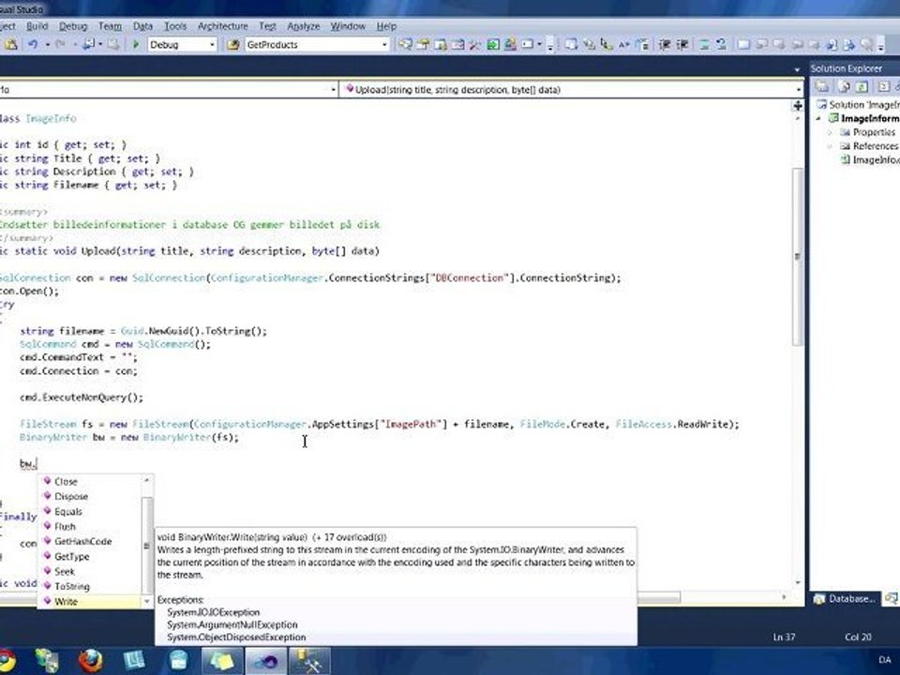Open the Architecture menu
The height and width of the screenshot is (675, 900).
click(x=223, y=26)
